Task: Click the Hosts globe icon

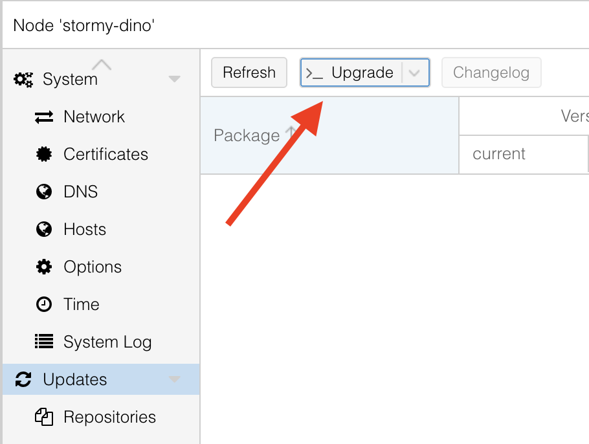Action: point(44,229)
